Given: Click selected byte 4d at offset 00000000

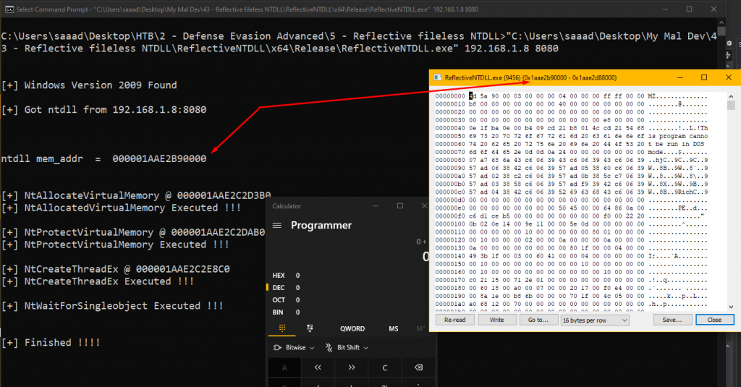Looking at the screenshot, I should [473, 96].
